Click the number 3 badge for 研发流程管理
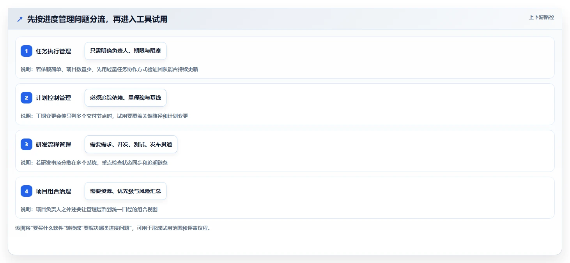The width and height of the screenshot is (570, 263). [27, 144]
